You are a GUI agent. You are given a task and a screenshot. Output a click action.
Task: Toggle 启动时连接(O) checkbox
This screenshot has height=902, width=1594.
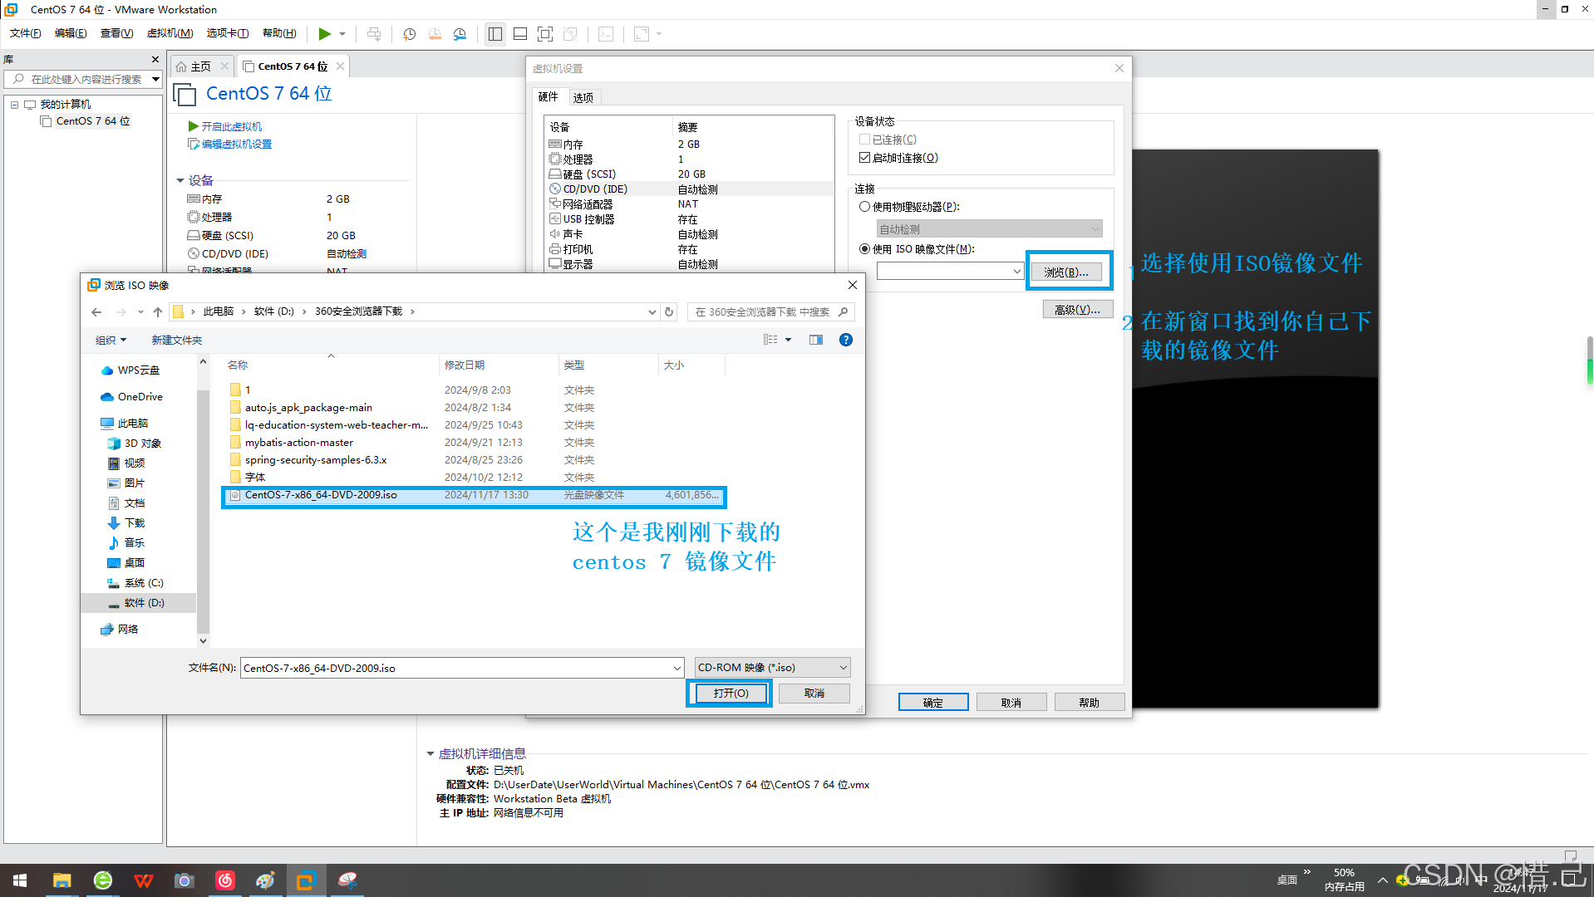[864, 158]
